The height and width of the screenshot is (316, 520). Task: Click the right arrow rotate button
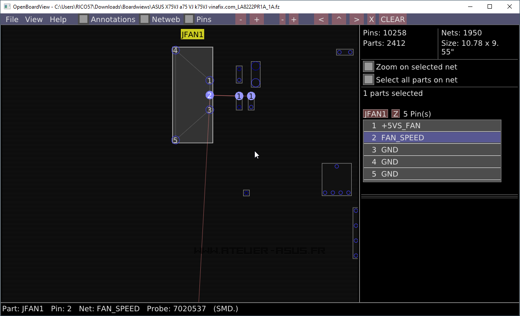point(356,19)
